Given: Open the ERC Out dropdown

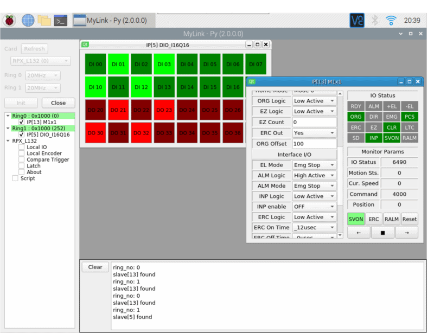Looking at the screenshot, I should coord(314,133).
